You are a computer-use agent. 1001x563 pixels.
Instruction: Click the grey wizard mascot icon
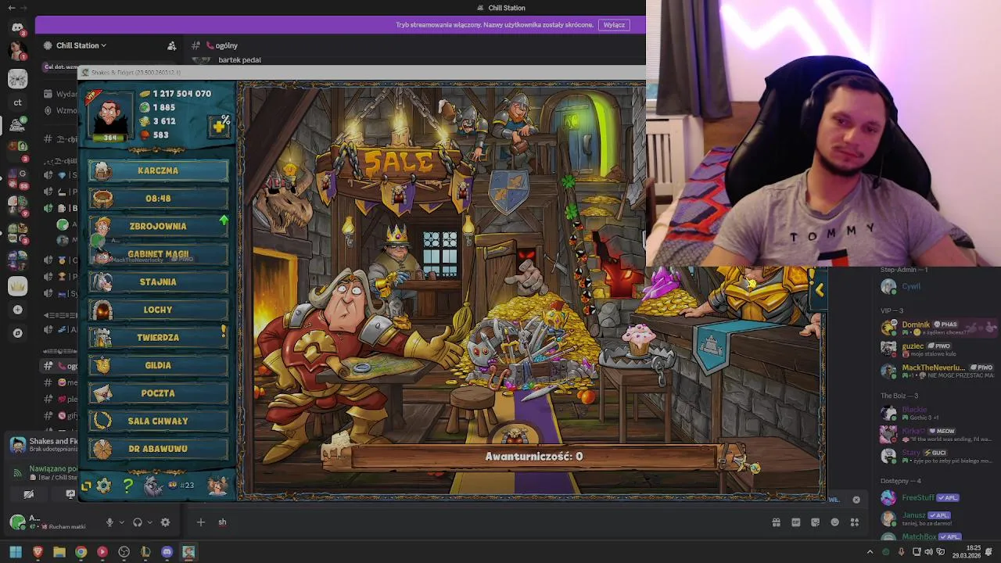coord(153,486)
